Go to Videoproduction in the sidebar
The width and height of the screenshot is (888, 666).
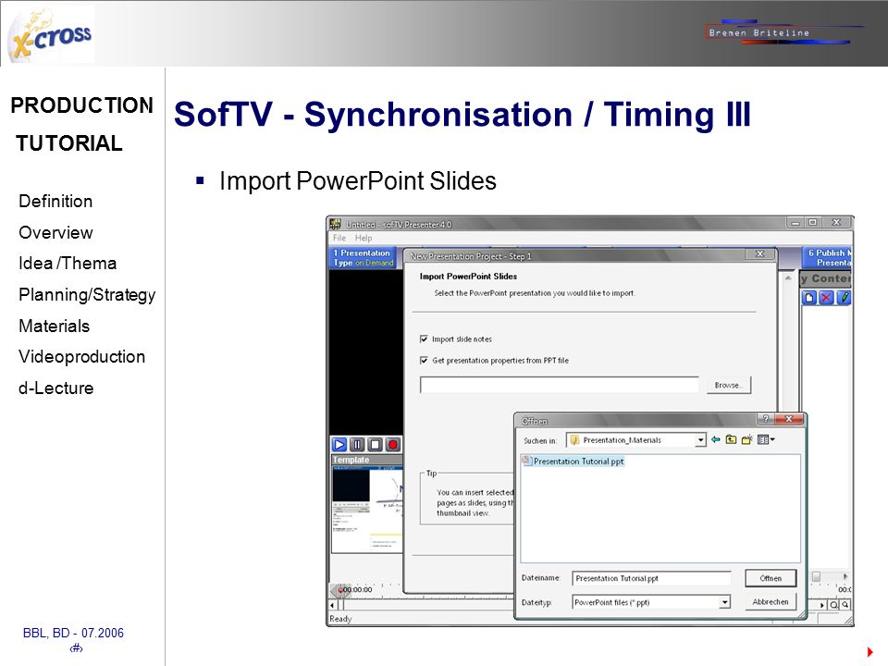point(81,357)
